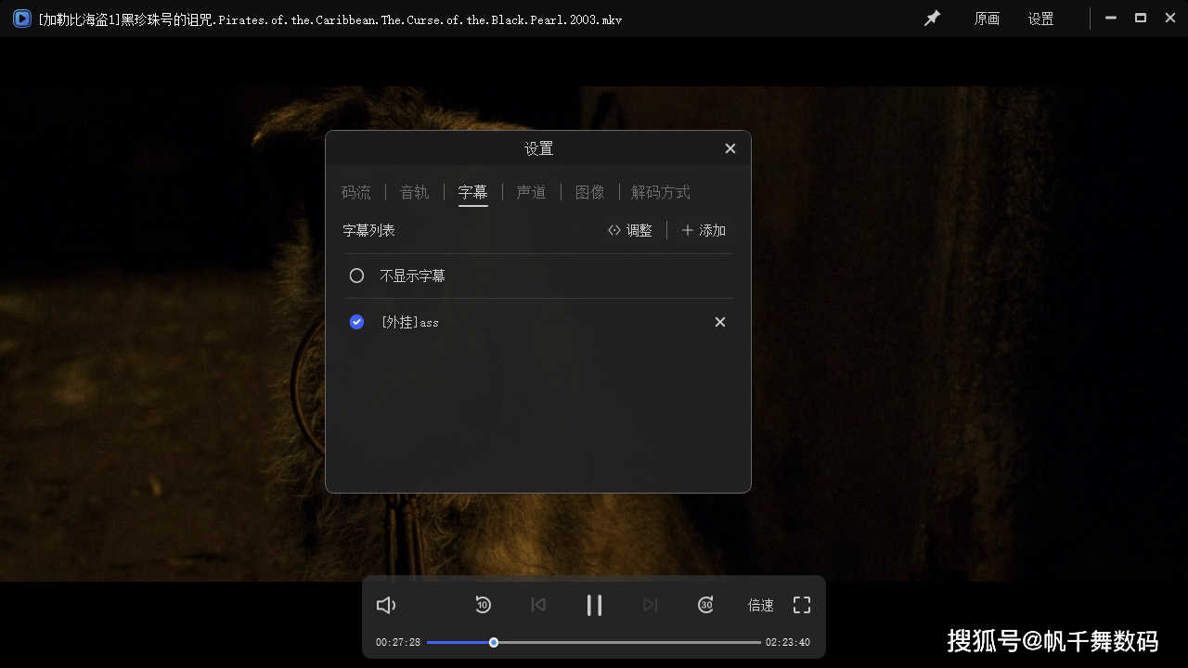Switch to 码流 tab

(x=356, y=192)
